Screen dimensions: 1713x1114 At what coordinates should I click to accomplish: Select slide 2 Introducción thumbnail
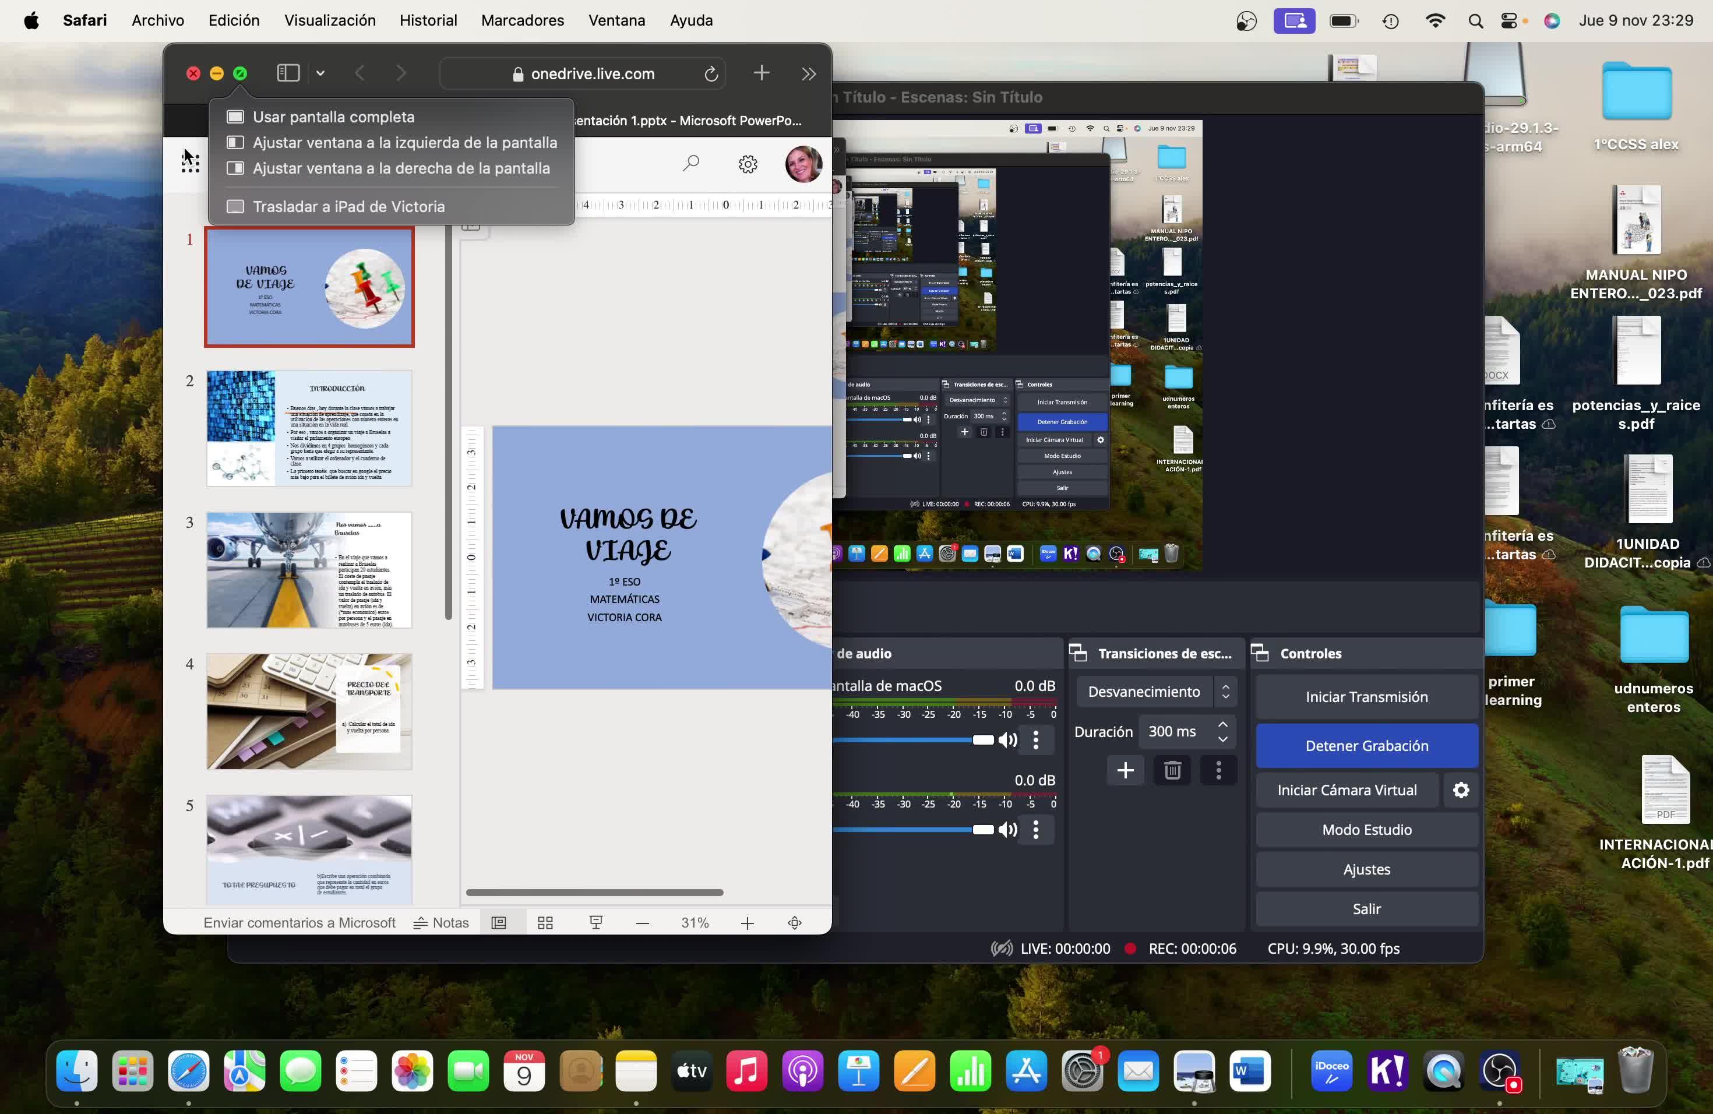(x=309, y=428)
